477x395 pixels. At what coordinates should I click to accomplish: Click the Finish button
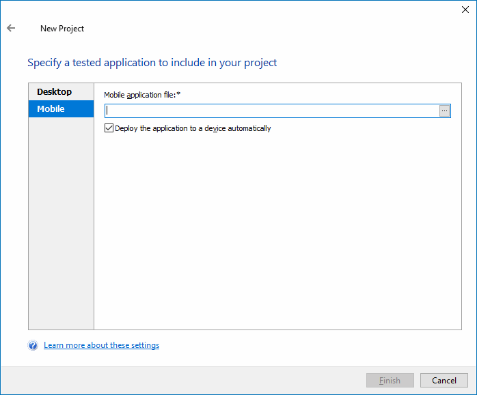[390, 381]
